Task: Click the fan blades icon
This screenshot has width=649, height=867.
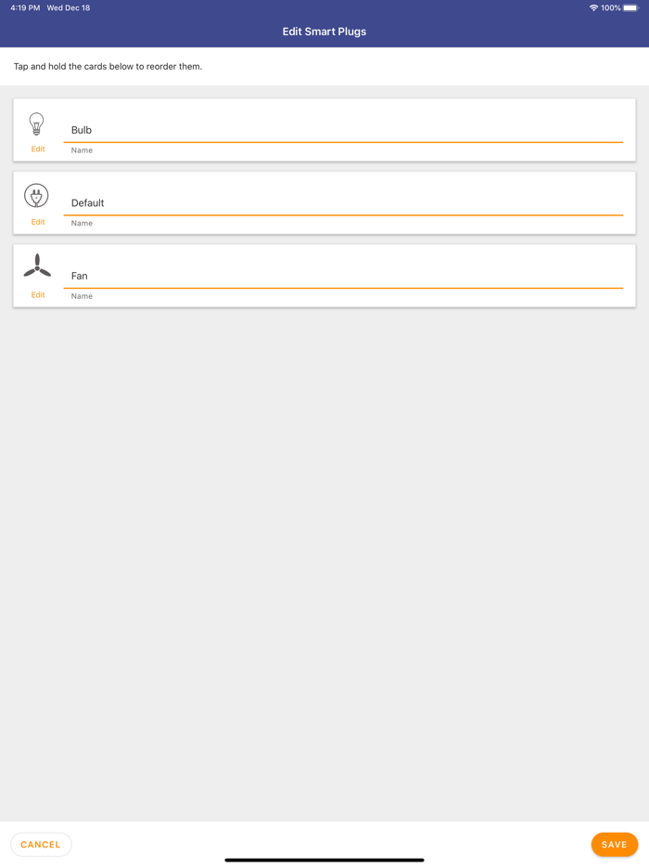Action: tap(37, 266)
